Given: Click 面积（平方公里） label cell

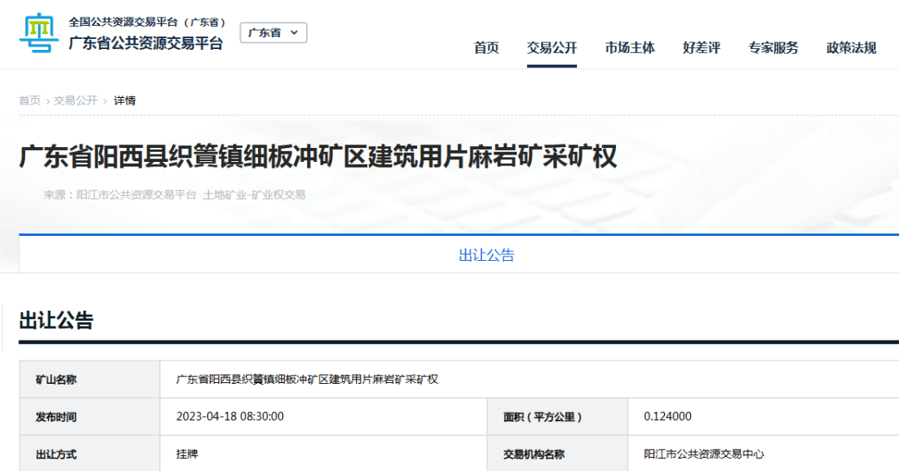Looking at the screenshot, I should coord(557,417).
